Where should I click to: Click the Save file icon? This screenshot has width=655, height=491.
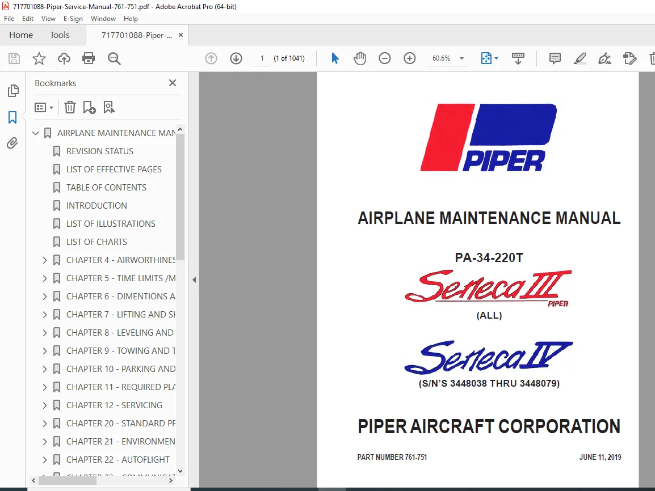[14, 58]
